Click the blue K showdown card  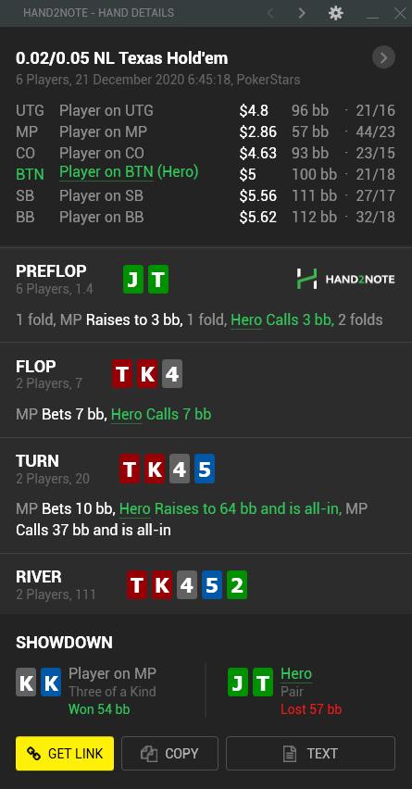[51, 683]
